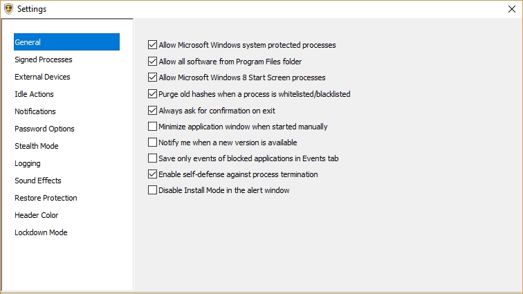Go to External Devices section

point(42,77)
